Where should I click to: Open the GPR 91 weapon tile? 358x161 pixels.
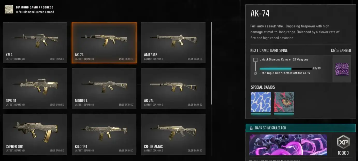pos(35,88)
